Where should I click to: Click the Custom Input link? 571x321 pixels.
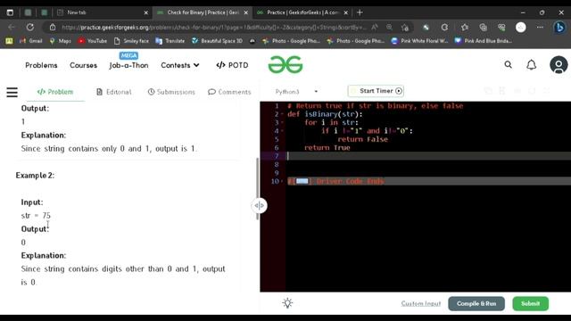point(421,303)
